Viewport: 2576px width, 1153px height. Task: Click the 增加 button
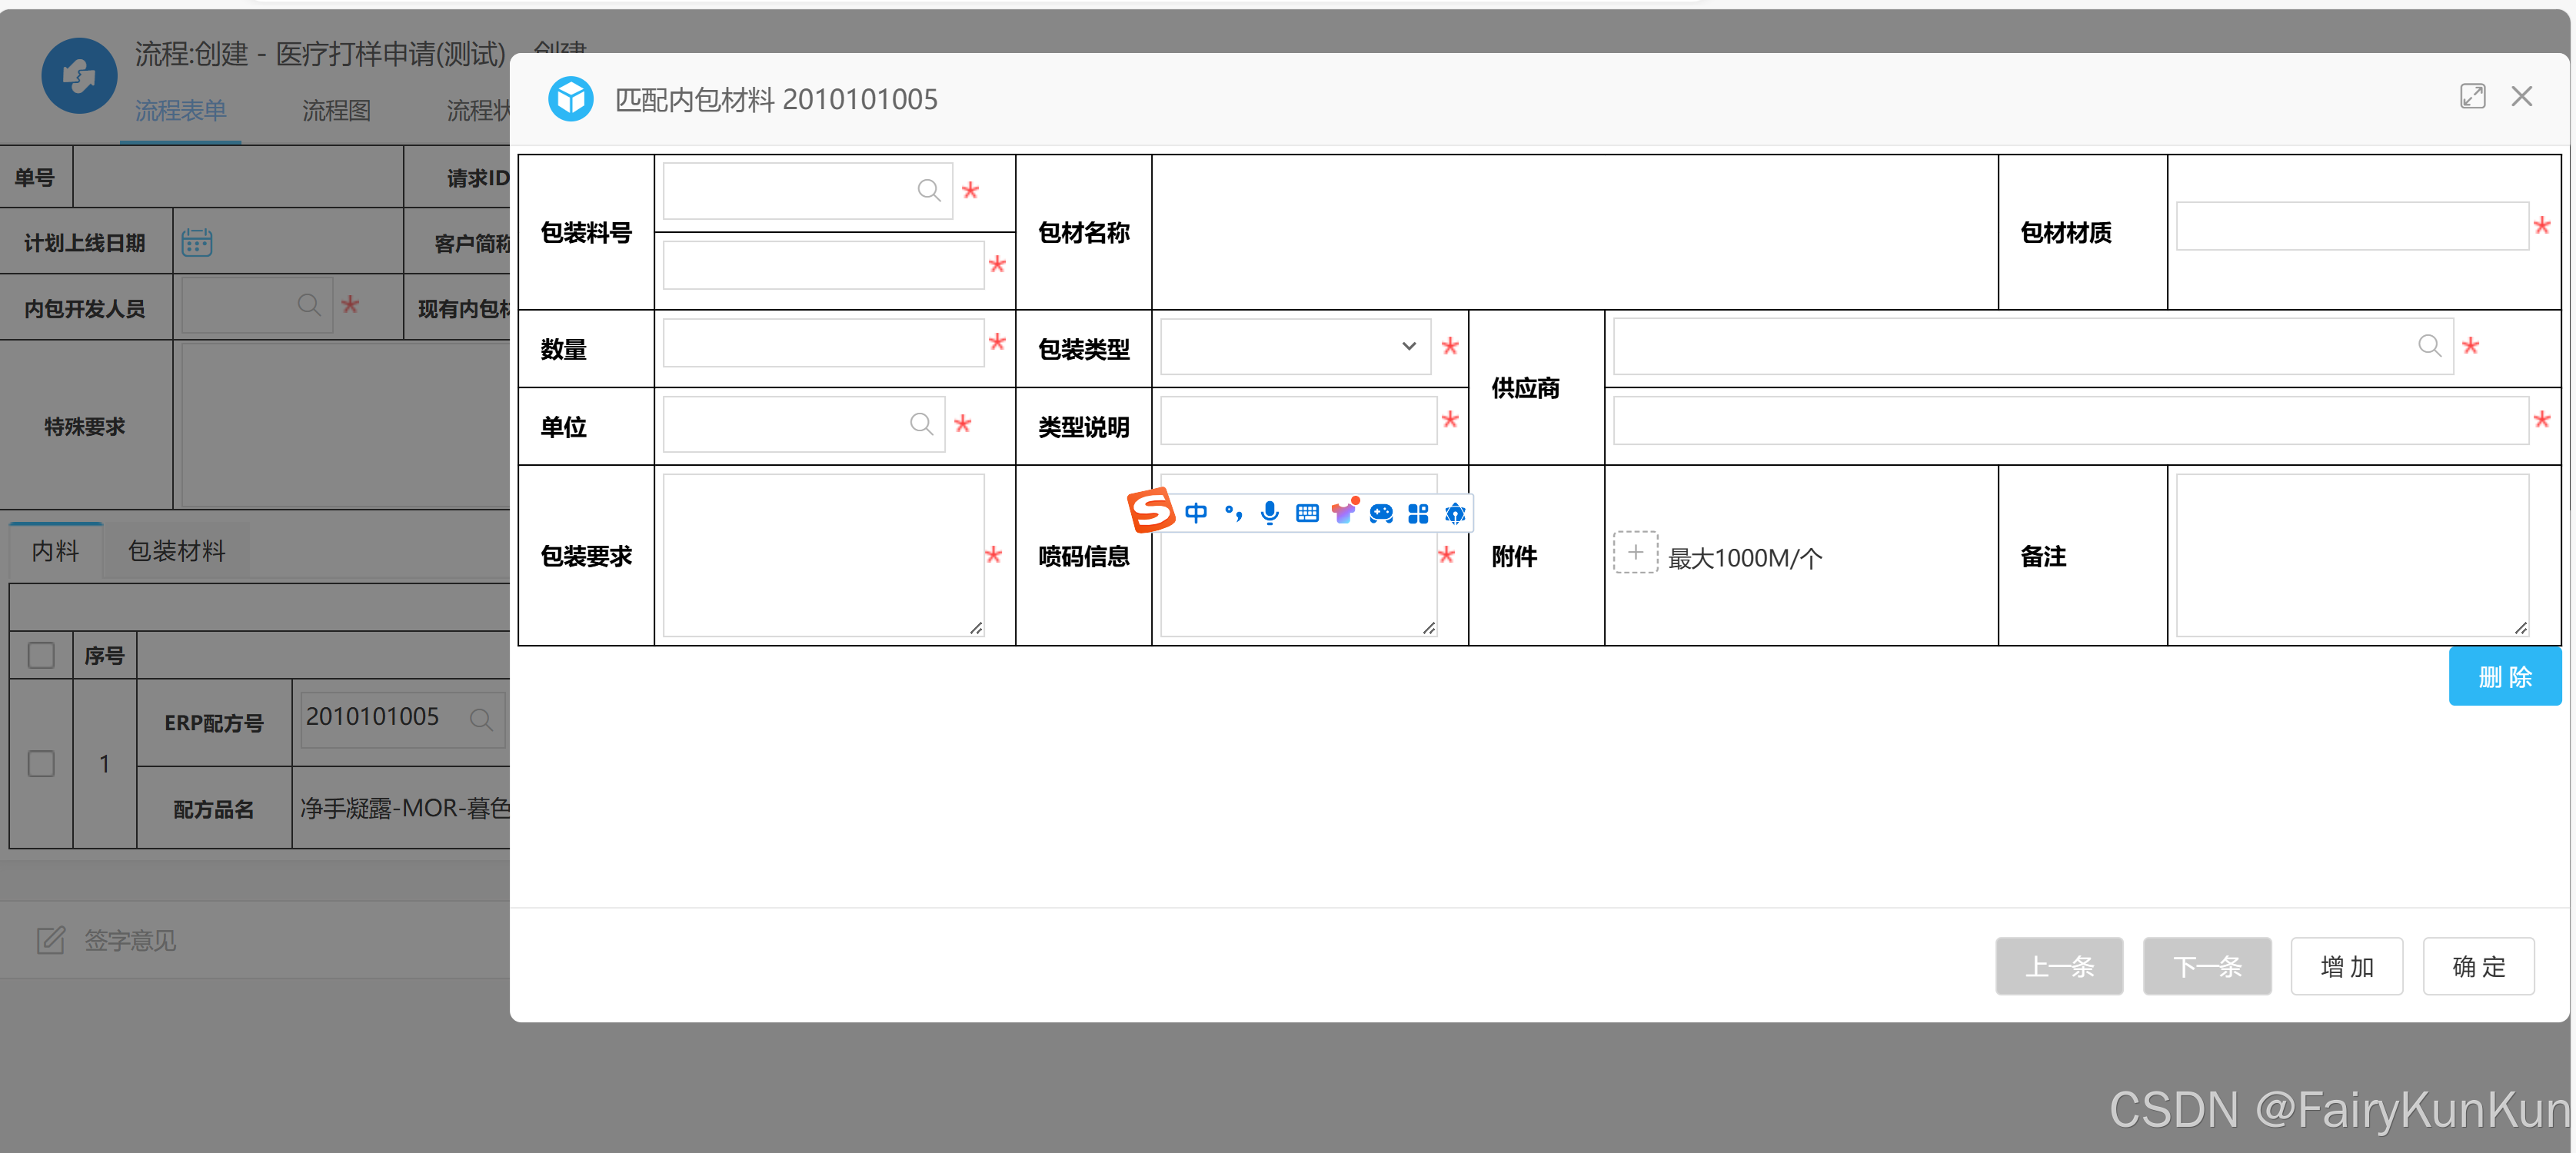tap(2346, 966)
